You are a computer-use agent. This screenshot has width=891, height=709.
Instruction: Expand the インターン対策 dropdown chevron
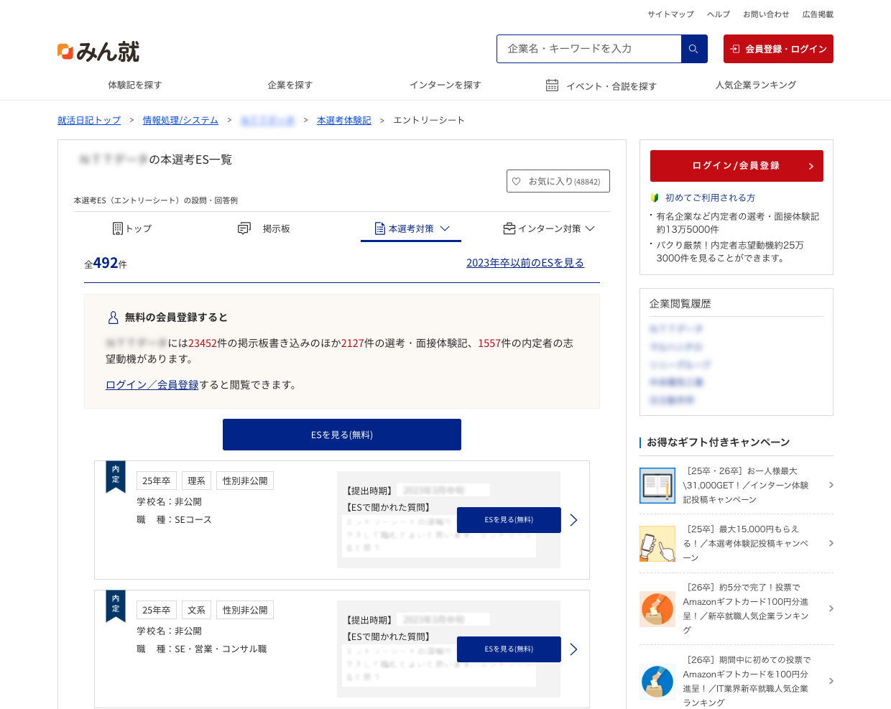click(591, 229)
